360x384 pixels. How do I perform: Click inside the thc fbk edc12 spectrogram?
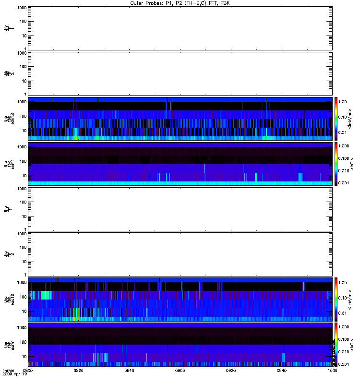click(x=180, y=299)
